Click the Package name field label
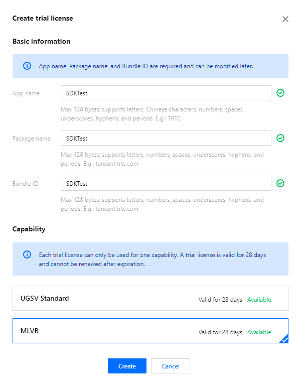This screenshot has width=301, height=386. click(31, 139)
